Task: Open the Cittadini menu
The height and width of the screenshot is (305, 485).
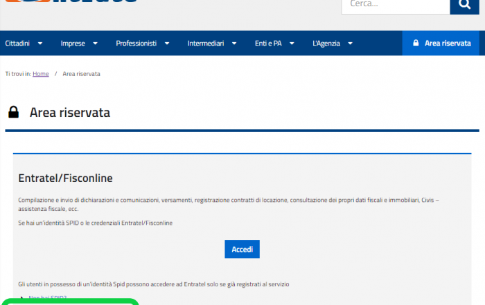Action: pos(17,43)
